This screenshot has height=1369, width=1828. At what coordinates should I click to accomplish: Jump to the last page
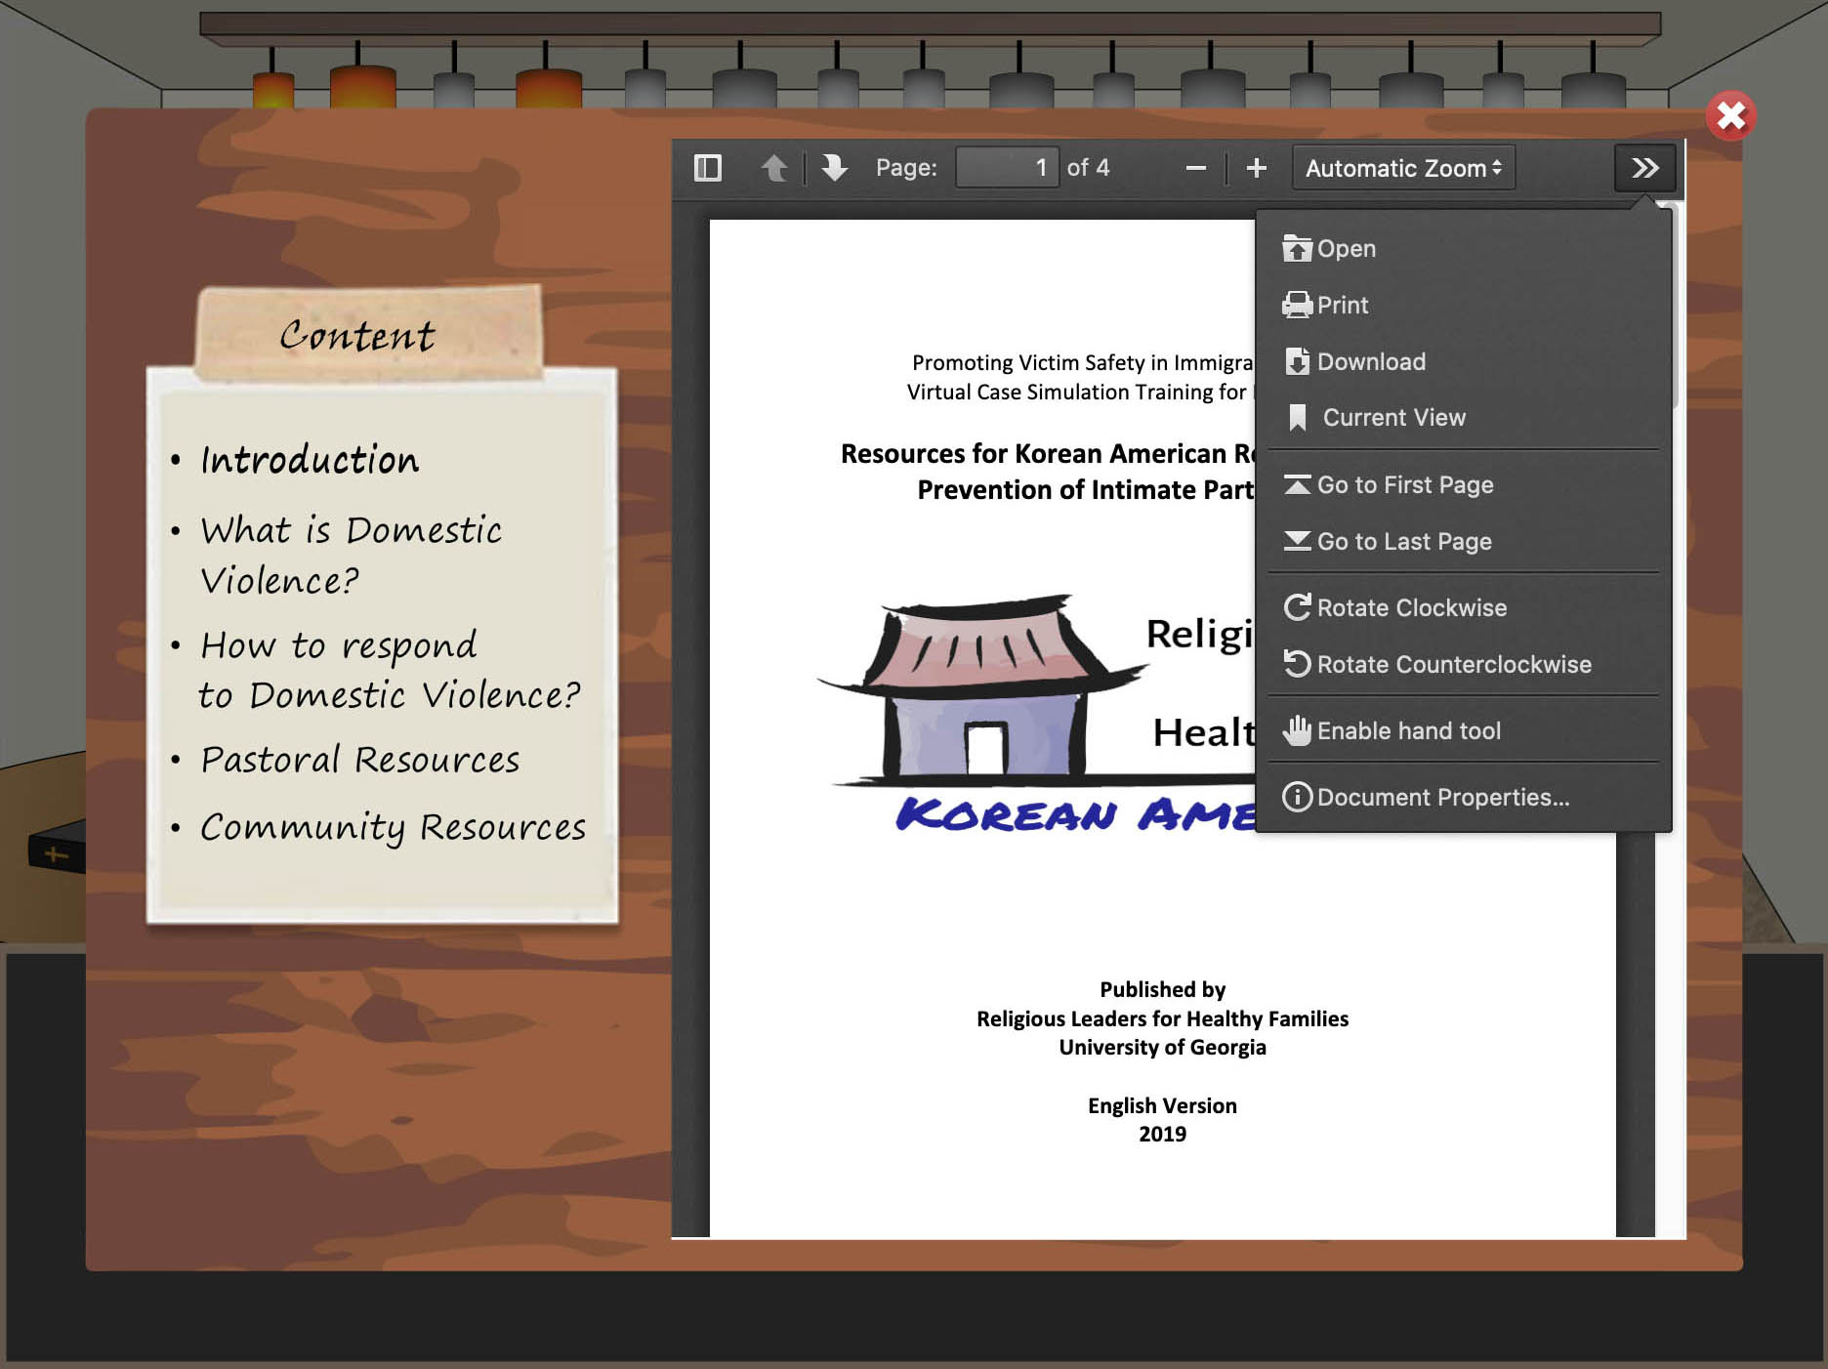point(1403,542)
